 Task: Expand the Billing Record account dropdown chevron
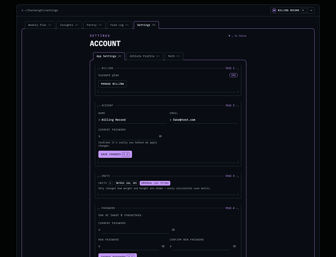tap(311, 10)
